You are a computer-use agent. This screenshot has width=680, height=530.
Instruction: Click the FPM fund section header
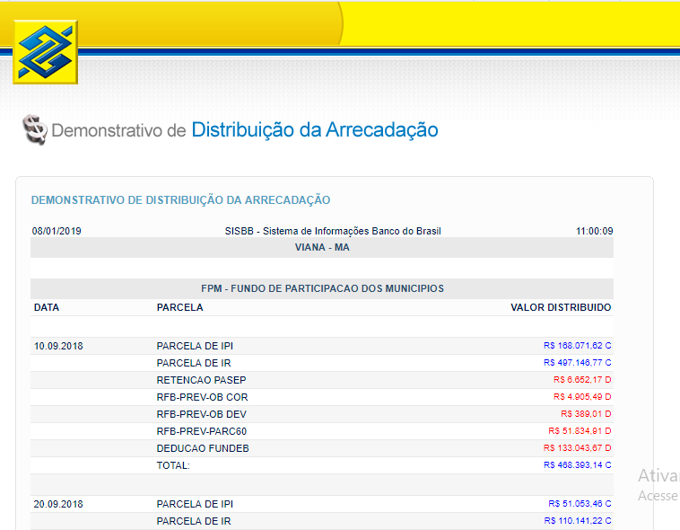[322, 288]
